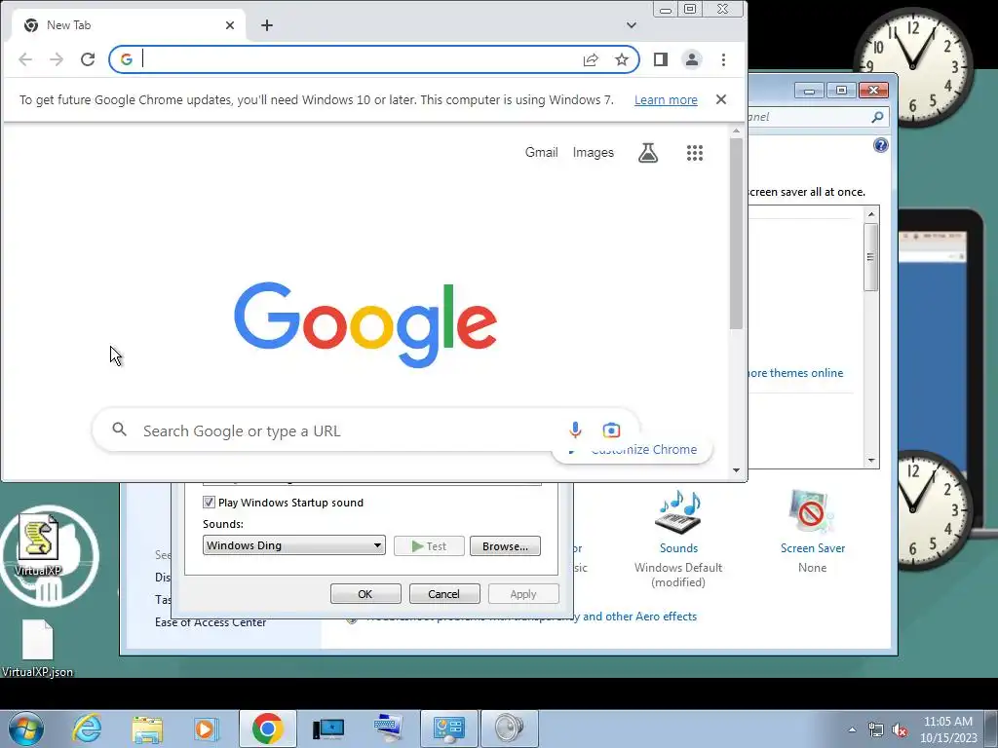Click the muted volume tray icon
The image size is (998, 748).
(x=900, y=730)
